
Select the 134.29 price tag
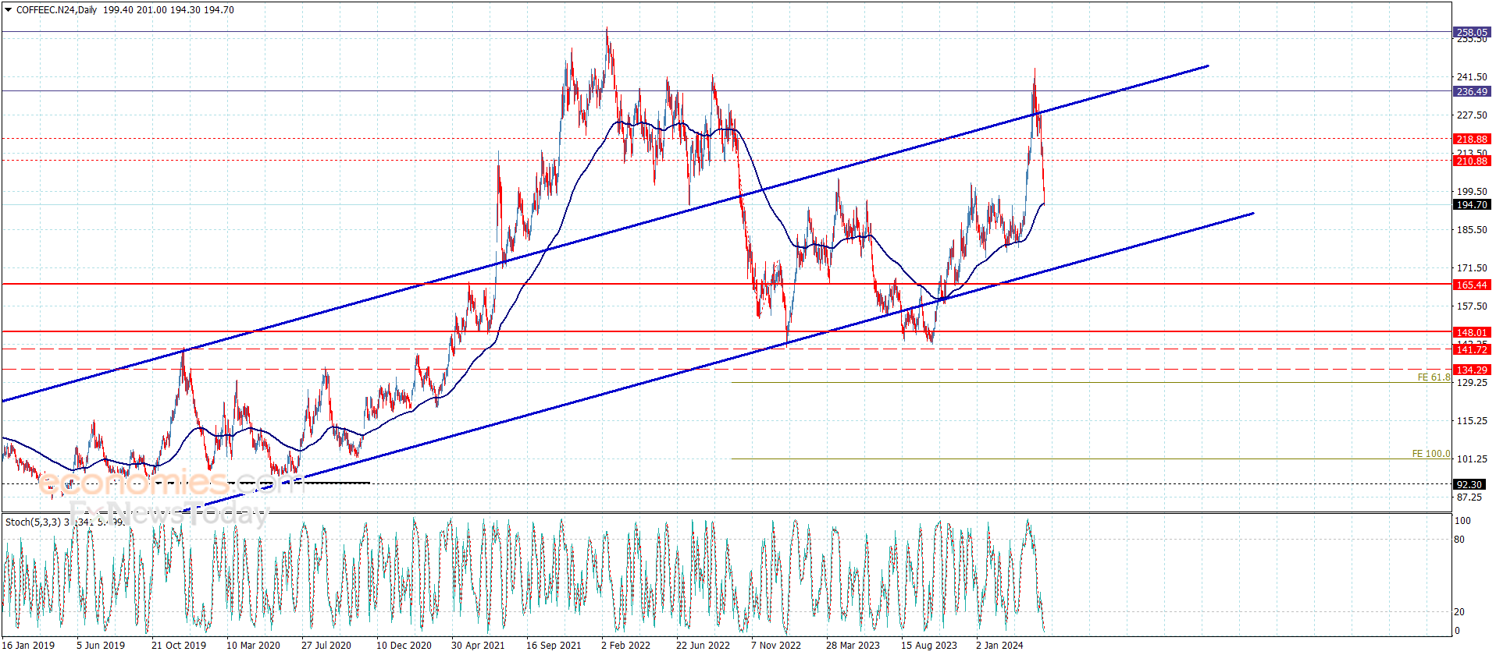point(1471,370)
